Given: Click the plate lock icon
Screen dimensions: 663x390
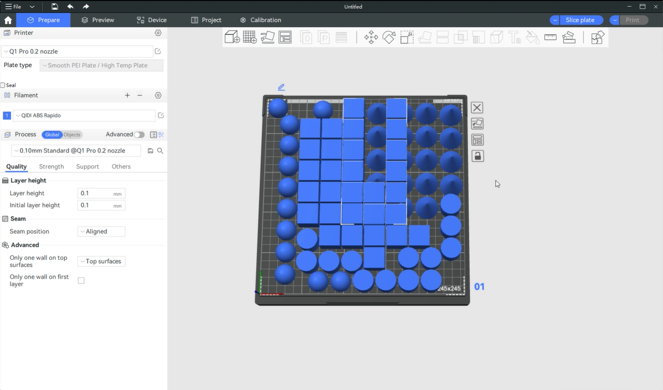Looking at the screenshot, I should tap(477, 156).
